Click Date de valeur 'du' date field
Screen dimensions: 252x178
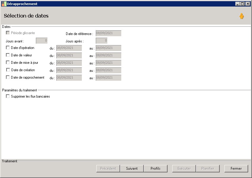[x=69, y=55]
